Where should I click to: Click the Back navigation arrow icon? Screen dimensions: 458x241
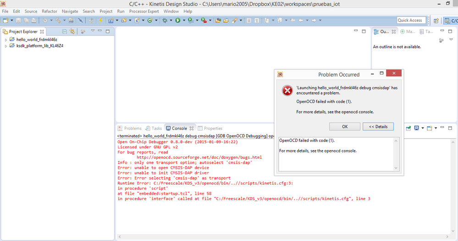pos(301,20)
